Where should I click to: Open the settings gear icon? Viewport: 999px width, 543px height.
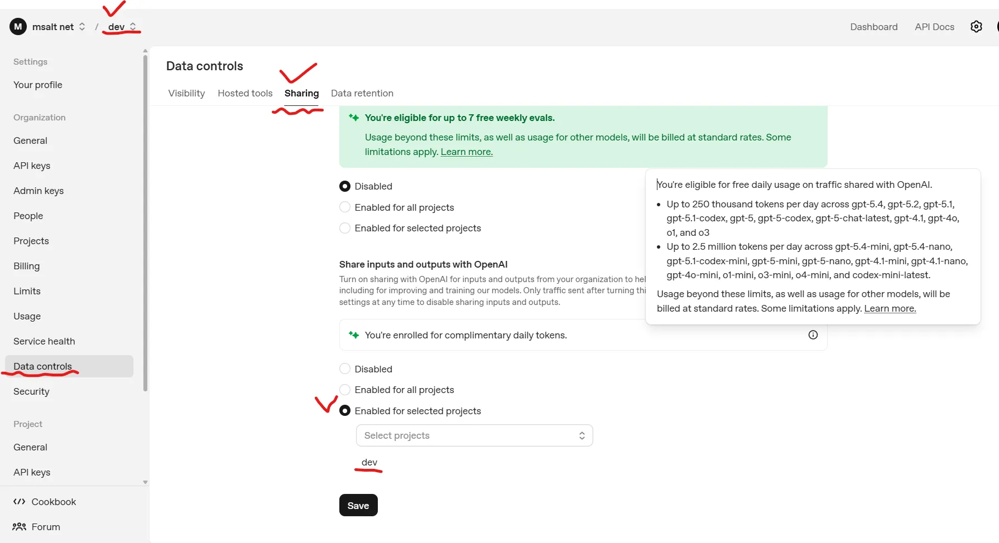coord(976,27)
